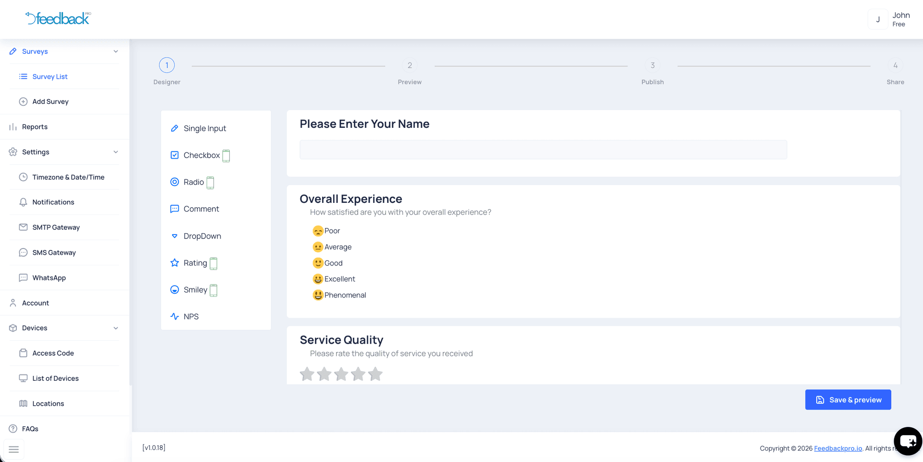The height and width of the screenshot is (462, 923).
Task: Select the Comment question type
Action: [201, 209]
